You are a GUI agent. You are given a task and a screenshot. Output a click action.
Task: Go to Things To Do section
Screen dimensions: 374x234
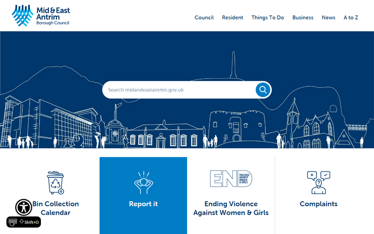267,18
